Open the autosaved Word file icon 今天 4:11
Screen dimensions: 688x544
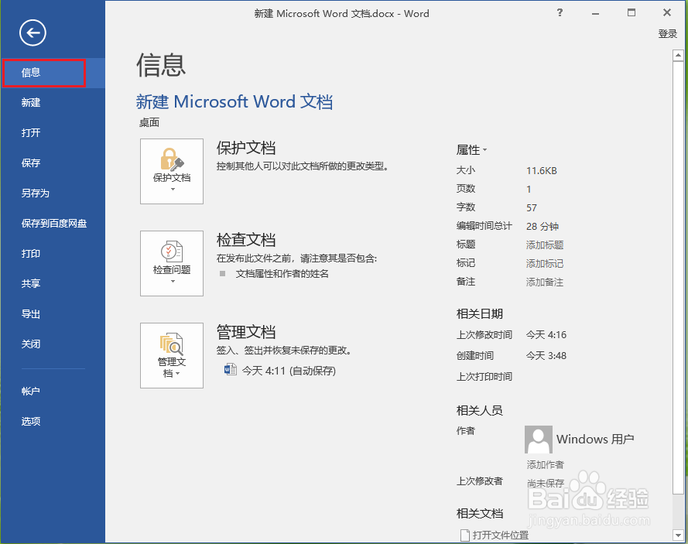[231, 369]
